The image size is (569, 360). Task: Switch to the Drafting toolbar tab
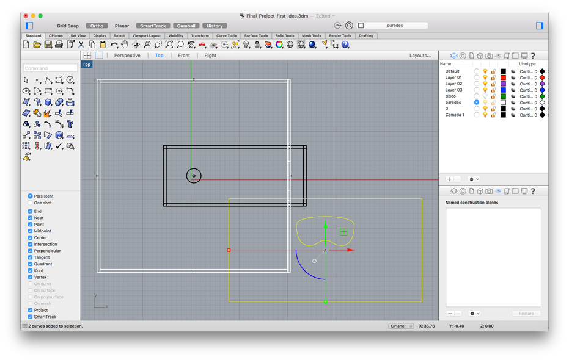(365, 35)
